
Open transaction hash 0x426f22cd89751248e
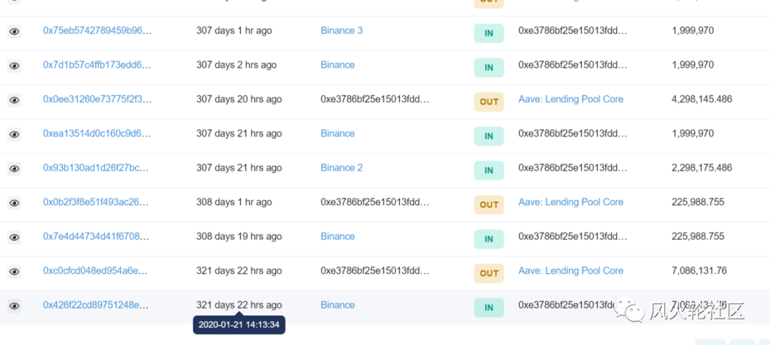[x=96, y=305]
